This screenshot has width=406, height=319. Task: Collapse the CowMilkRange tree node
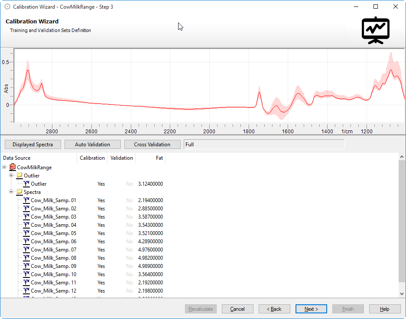[x=4, y=167]
